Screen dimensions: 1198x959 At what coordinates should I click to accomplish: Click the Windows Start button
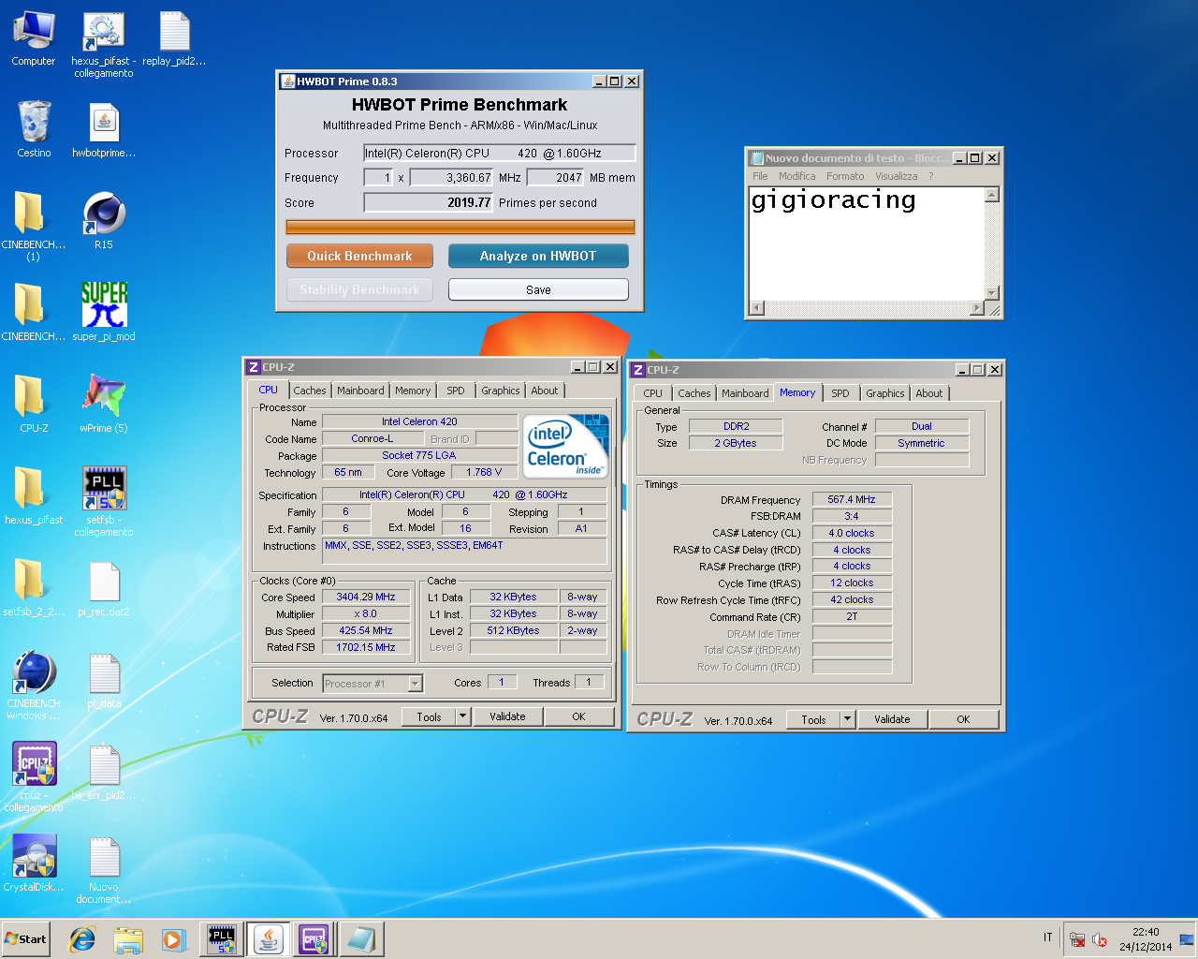tap(26, 939)
